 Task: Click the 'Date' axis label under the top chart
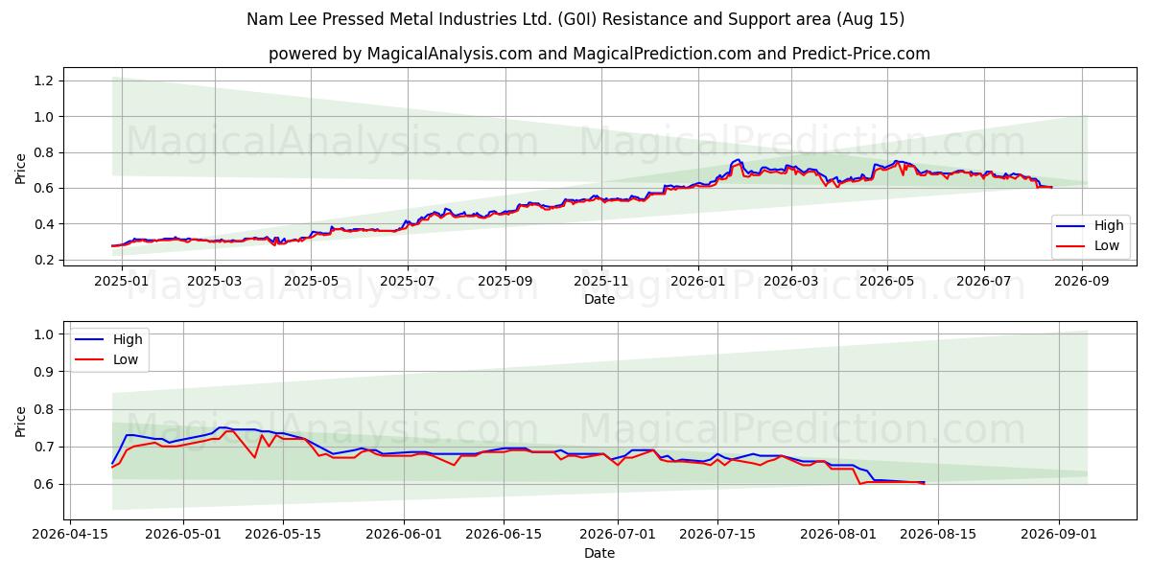[x=599, y=300]
